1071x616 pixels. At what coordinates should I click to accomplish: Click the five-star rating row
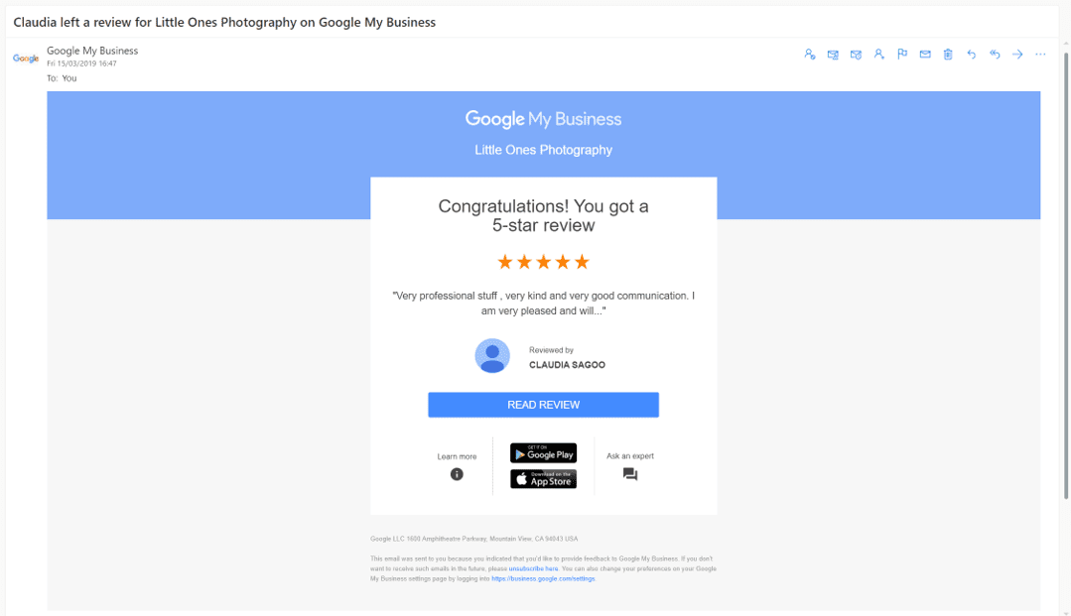543,262
